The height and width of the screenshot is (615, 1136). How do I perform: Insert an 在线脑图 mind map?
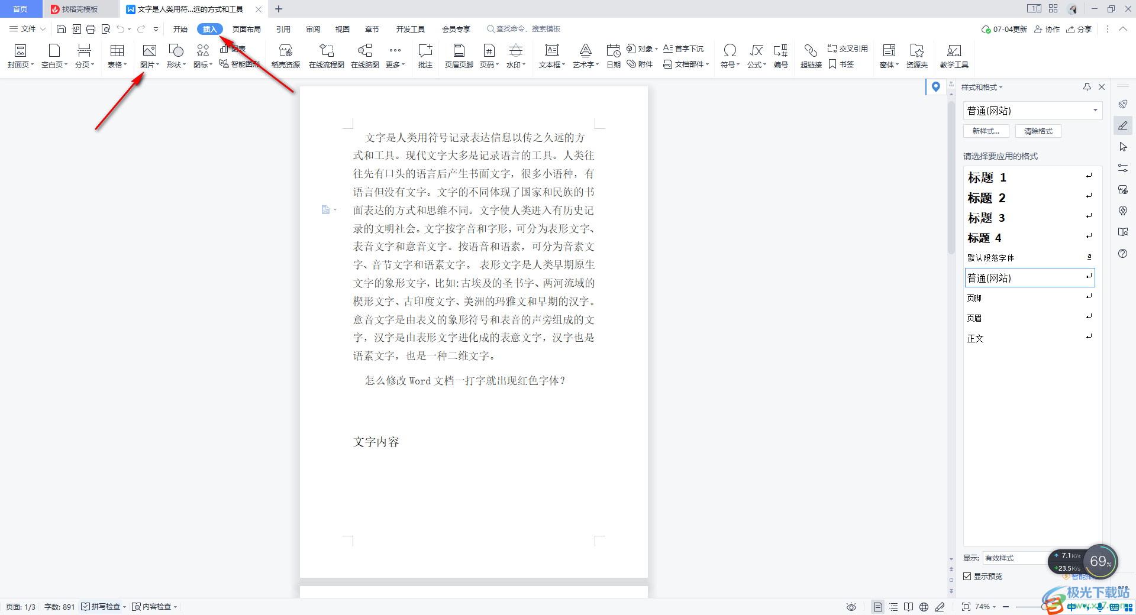pyautogui.click(x=365, y=57)
